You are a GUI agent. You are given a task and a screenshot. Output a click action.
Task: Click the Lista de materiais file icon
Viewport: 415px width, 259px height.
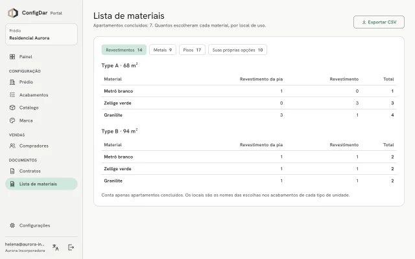(12, 184)
